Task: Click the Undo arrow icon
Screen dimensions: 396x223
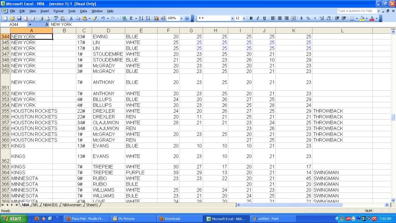Action: [103, 19]
